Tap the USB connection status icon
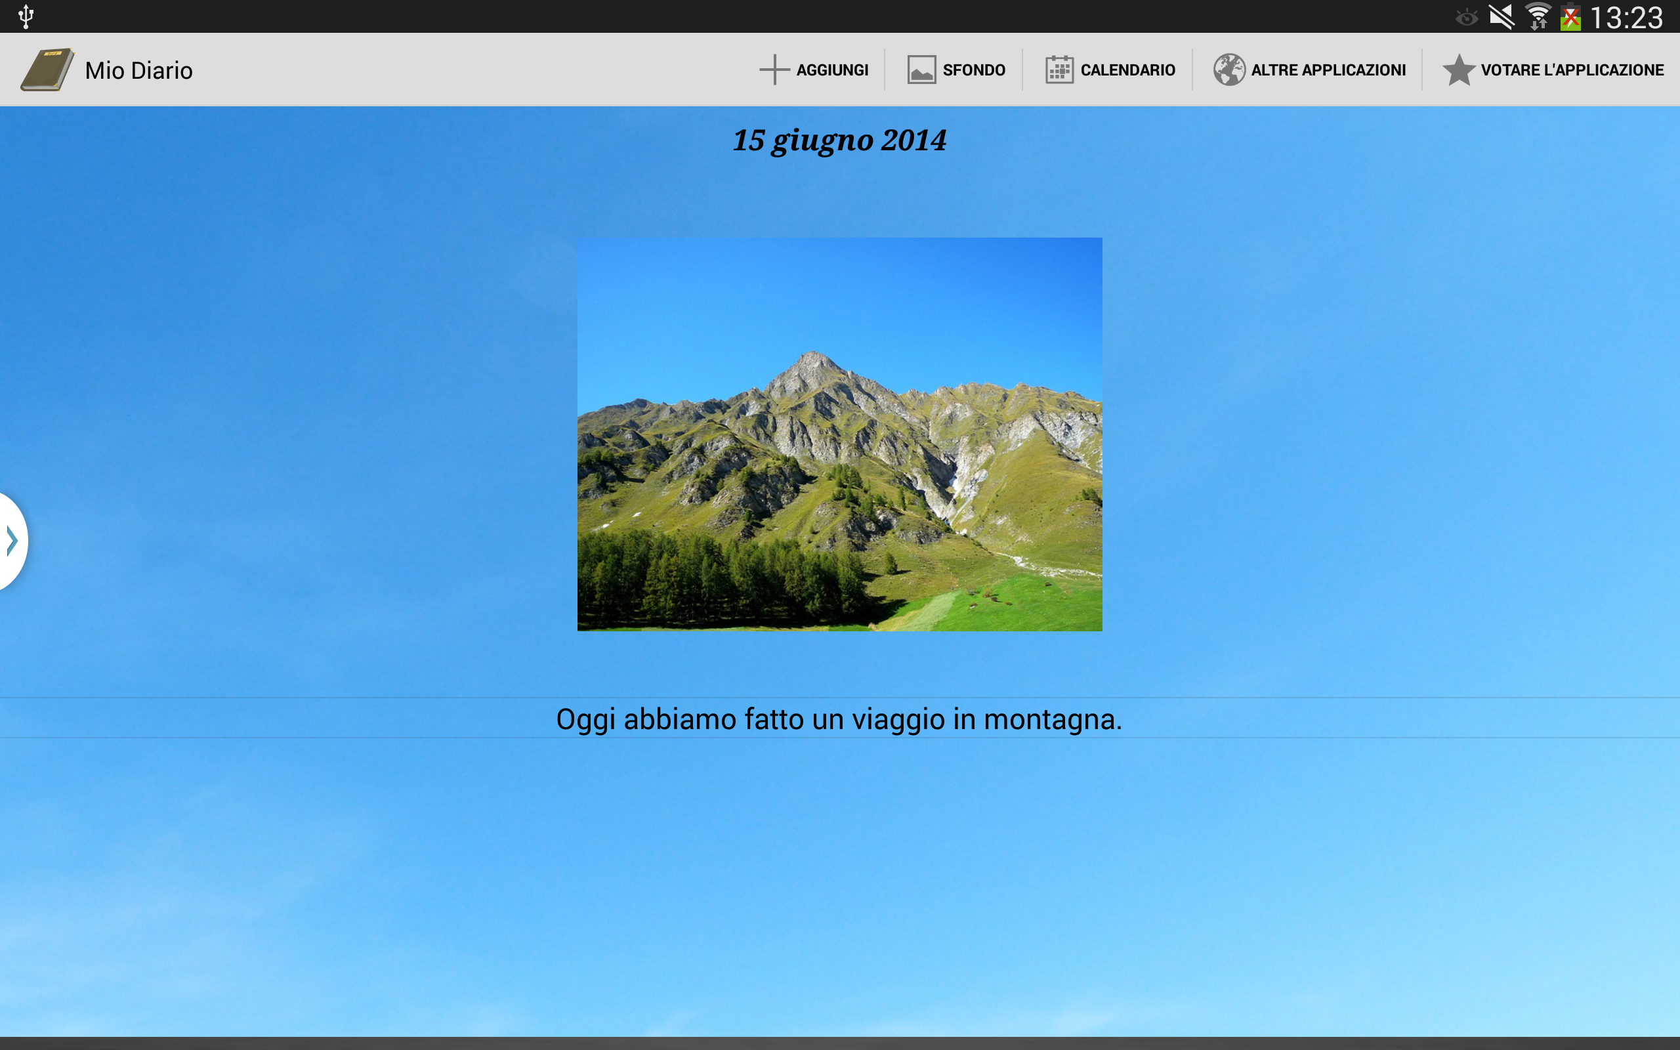The width and height of the screenshot is (1680, 1050). point(26,16)
